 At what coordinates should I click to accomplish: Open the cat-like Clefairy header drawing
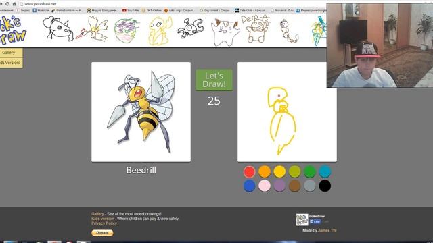[x=225, y=32]
